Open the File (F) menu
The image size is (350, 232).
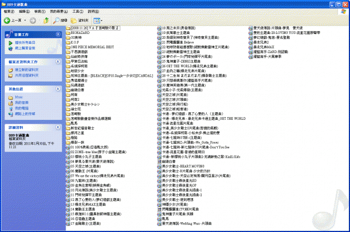point(9,11)
